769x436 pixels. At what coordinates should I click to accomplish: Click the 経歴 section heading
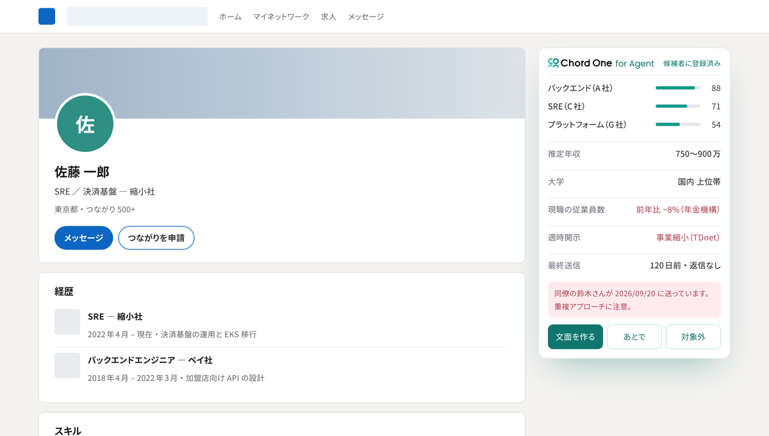pos(64,291)
